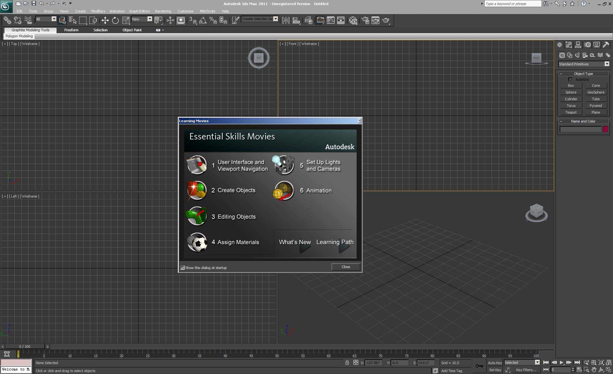Click the Use Pivot Point Center icon
The width and height of the screenshot is (613, 374).
tap(158, 20)
